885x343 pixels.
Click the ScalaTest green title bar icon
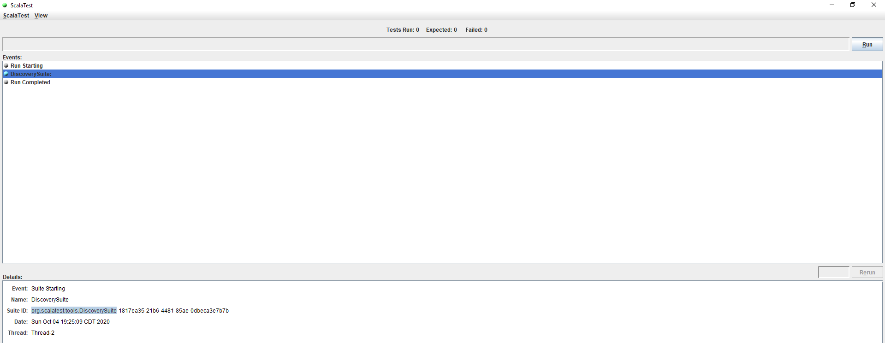[x=5, y=6]
